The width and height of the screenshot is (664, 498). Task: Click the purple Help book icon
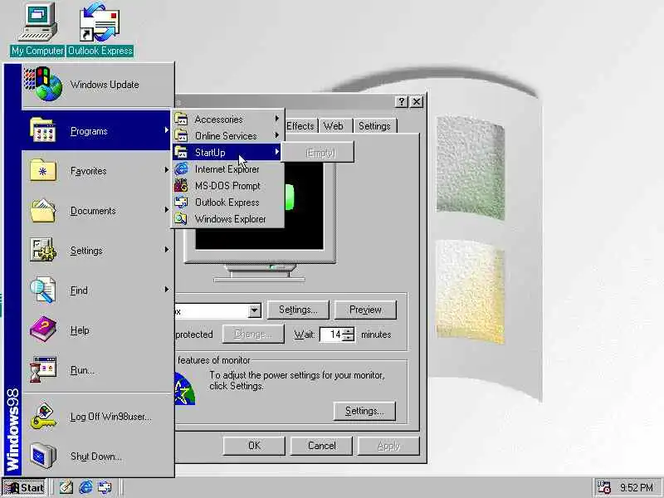coord(43,330)
